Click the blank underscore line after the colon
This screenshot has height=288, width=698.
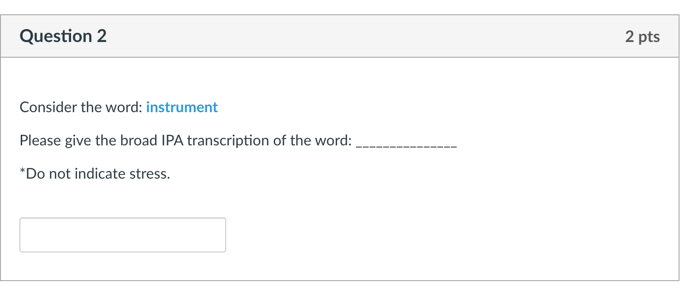click(x=406, y=143)
